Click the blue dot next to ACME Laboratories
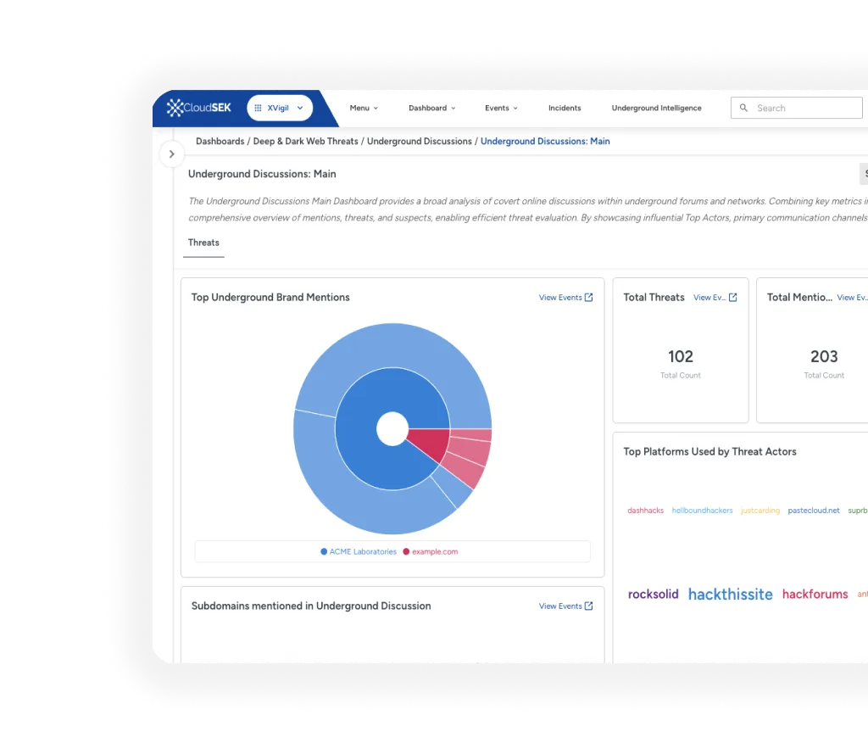868x754 pixels. [322, 551]
